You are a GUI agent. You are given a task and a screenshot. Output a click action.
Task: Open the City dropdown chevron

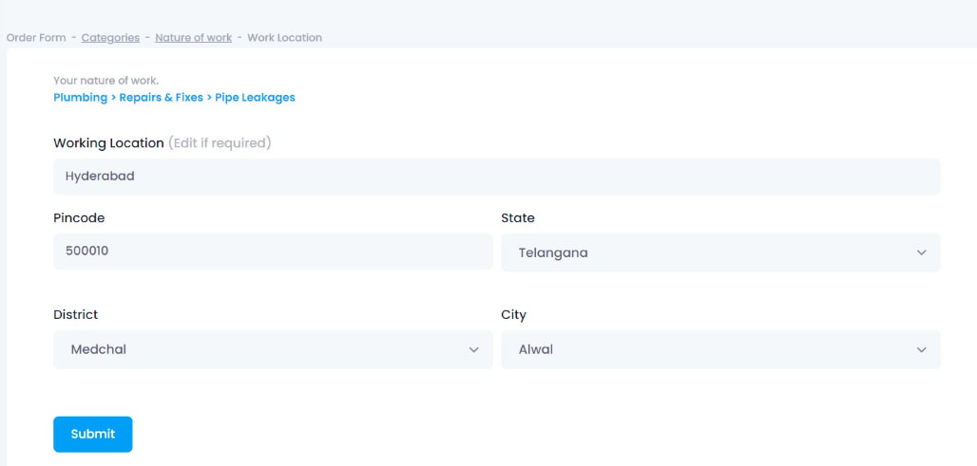point(922,349)
